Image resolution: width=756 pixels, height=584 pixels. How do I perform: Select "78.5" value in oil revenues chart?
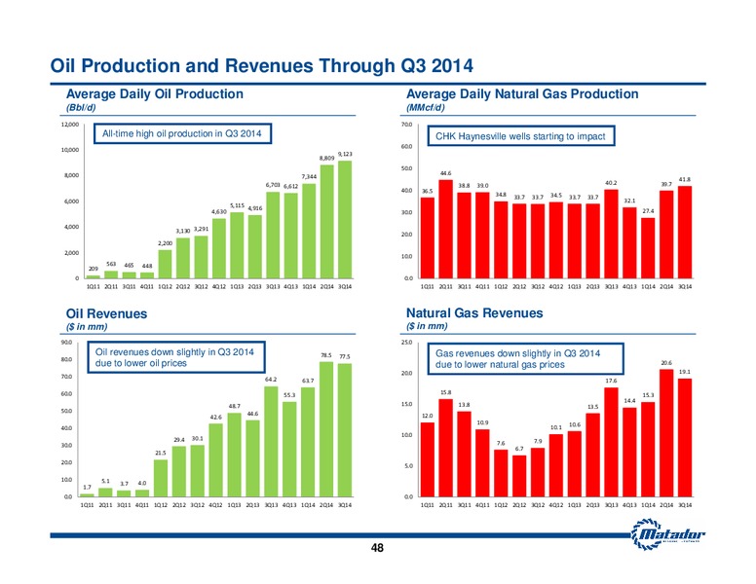point(326,355)
